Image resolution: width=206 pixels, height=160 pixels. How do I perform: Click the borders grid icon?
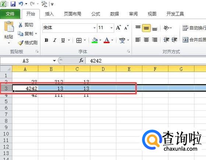[x=79, y=40]
